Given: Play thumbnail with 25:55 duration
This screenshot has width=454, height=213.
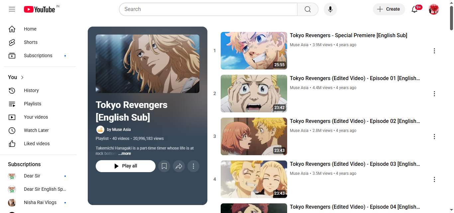Looking at the screenshot, I should pyautogui.click(x=254, y=51).
